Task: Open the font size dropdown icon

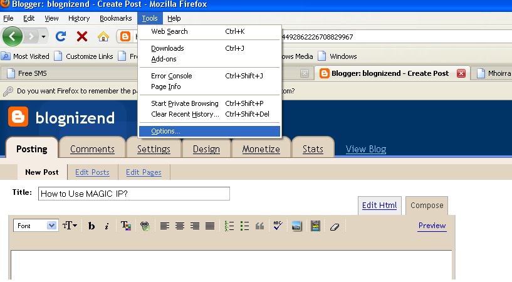Action: point(70,226)
